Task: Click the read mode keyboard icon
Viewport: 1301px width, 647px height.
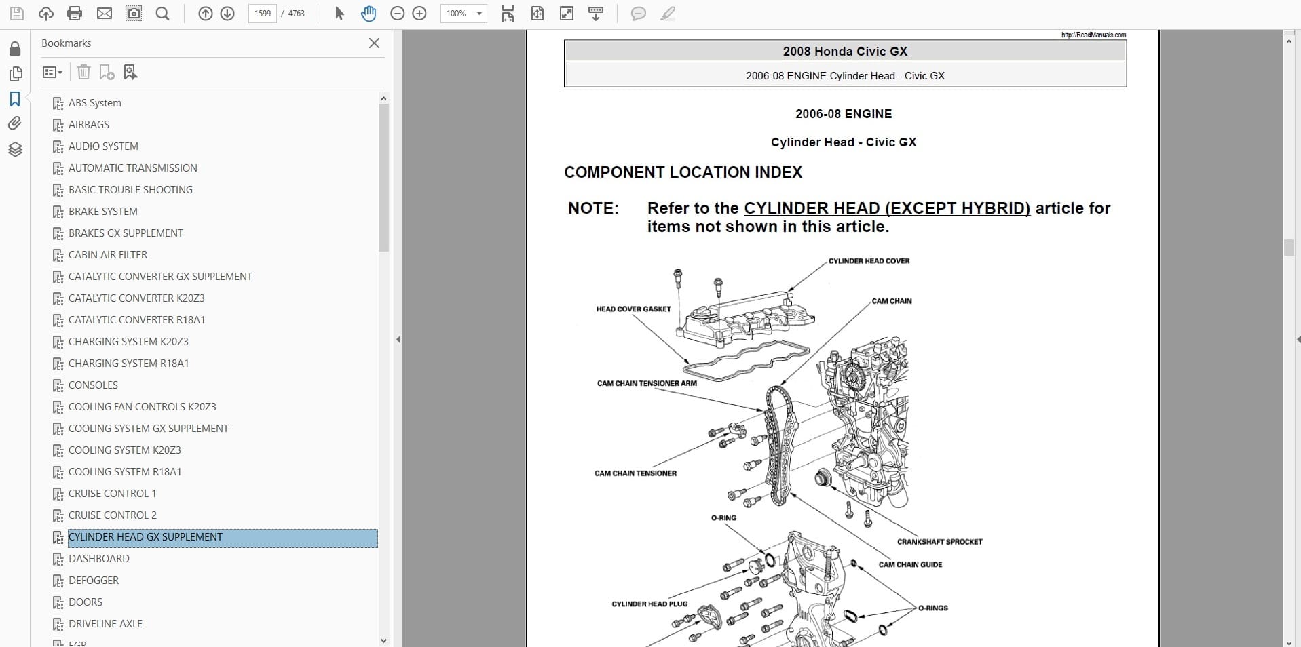Action: [596, 14]
